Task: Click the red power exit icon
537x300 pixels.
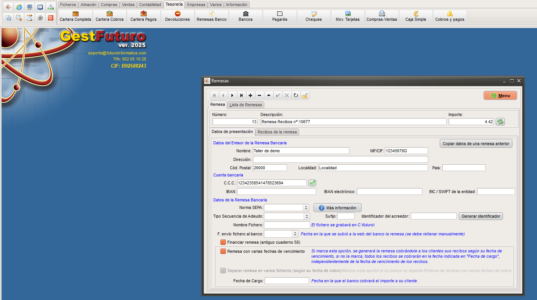Action: tap(51, 17)
